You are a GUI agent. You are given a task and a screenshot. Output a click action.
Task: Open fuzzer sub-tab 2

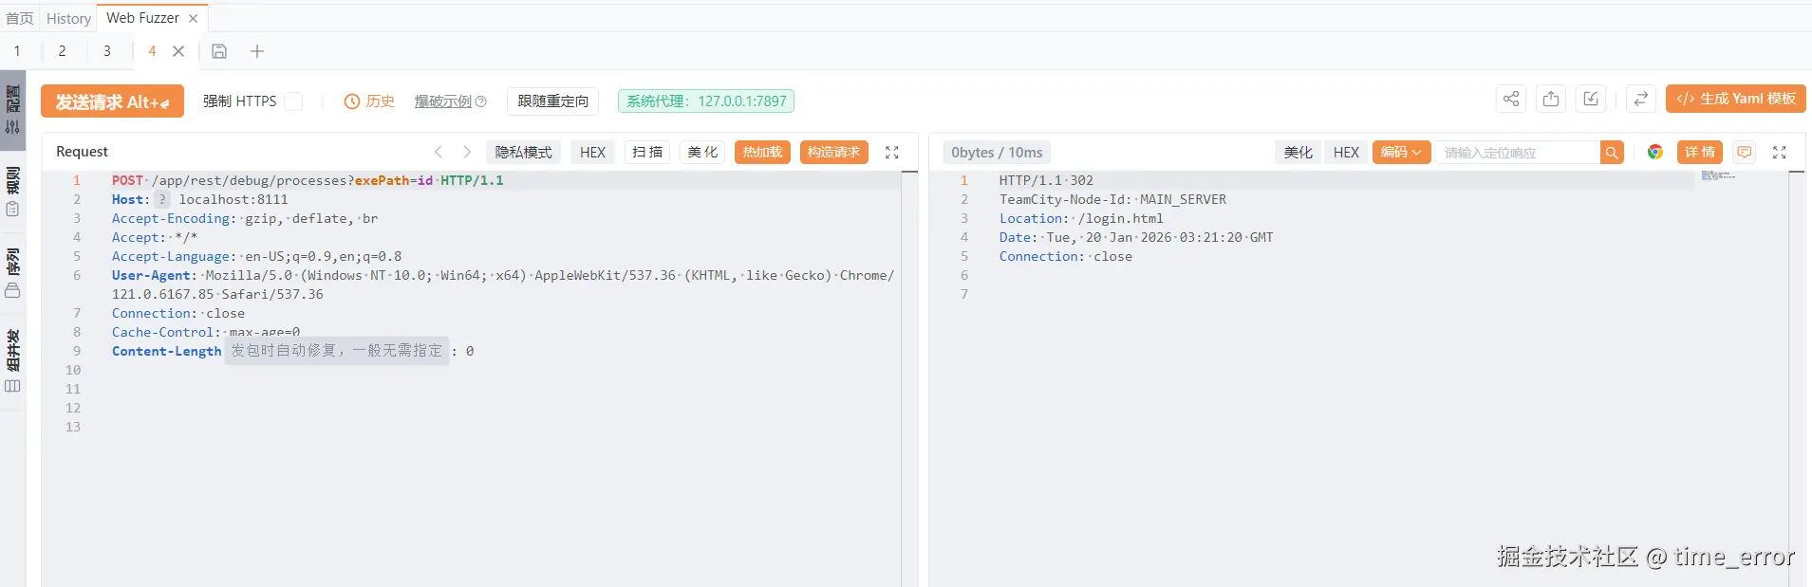(x=63, y=51)
